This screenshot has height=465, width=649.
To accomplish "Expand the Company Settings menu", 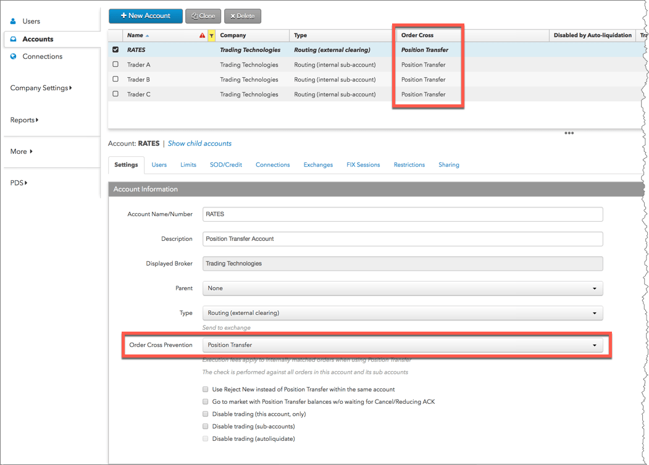I will click(x=41, y=88).
